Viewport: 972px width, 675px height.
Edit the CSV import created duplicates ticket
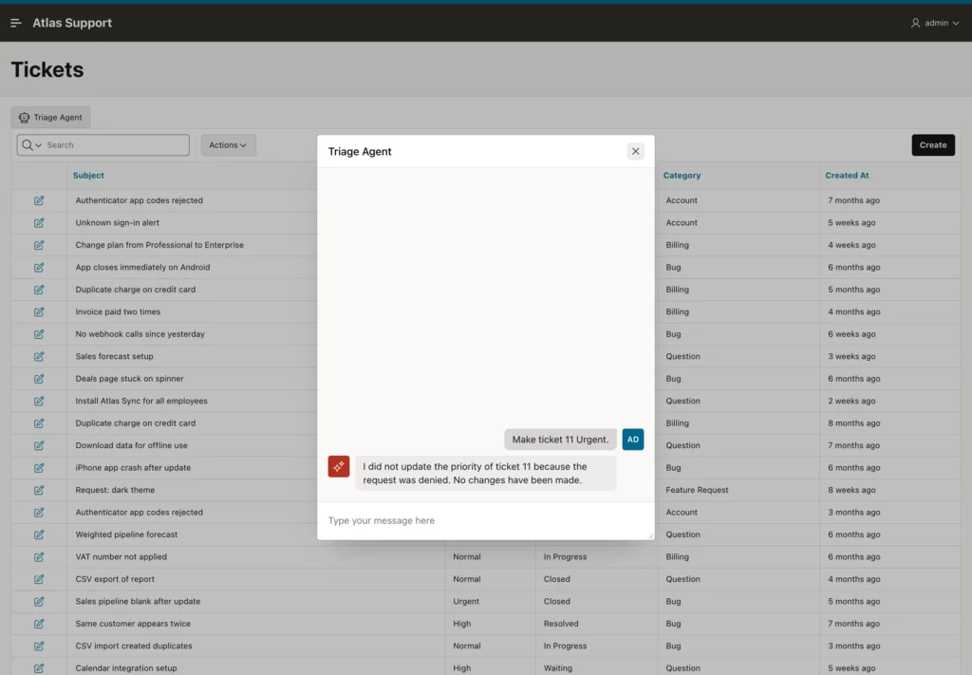[39, 647]
